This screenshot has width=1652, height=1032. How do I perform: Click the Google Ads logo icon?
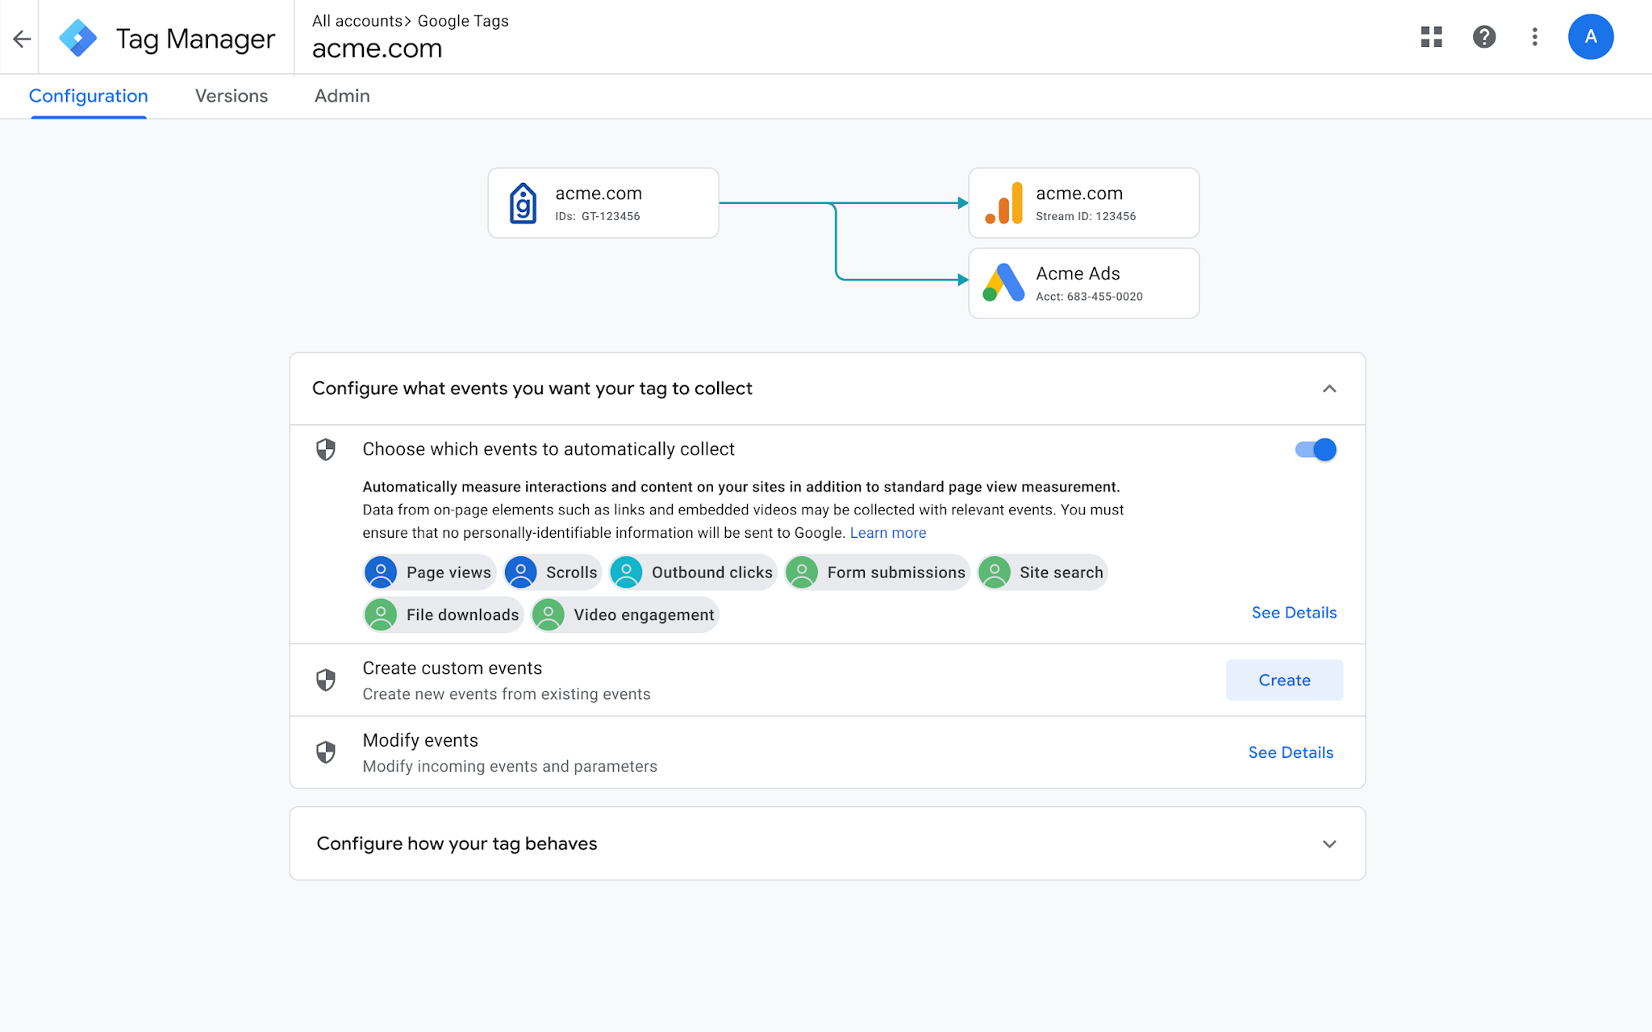tap(1003, 283)
